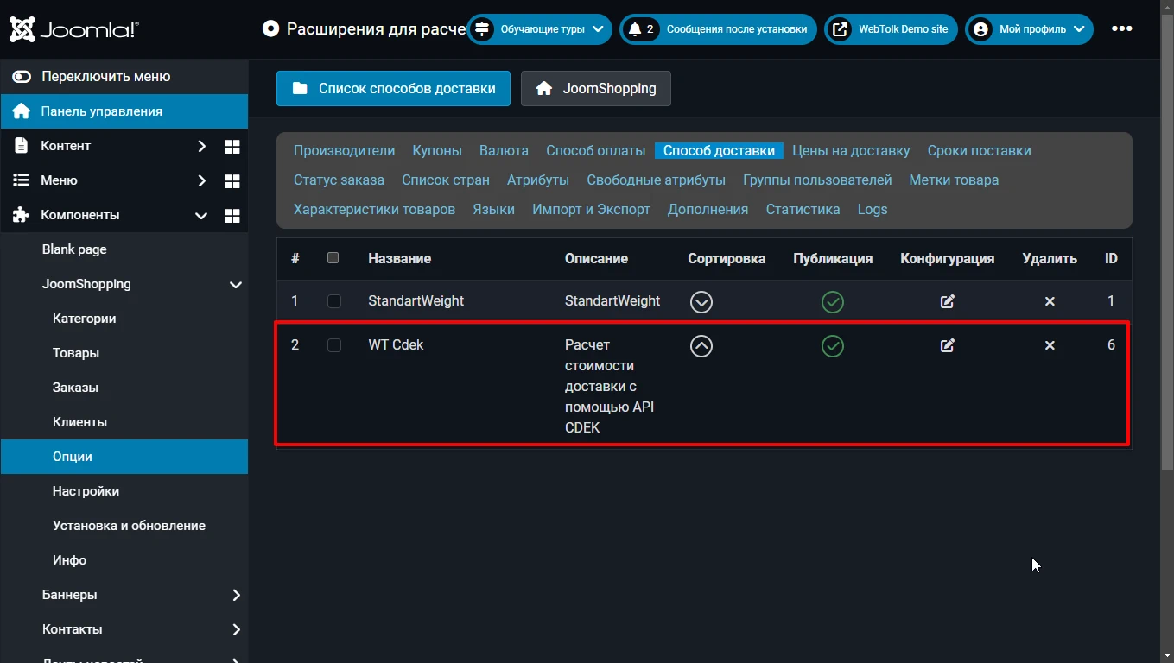
Task: Expand the Меню sidebar chevron
Action: (201, 180)
